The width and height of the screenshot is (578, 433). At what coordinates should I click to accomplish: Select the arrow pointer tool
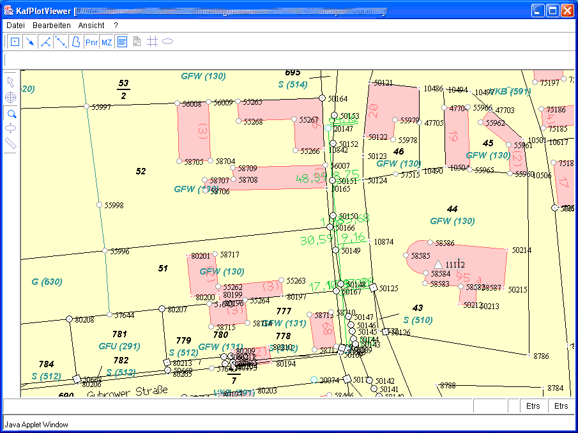click(x=10, y=81)
